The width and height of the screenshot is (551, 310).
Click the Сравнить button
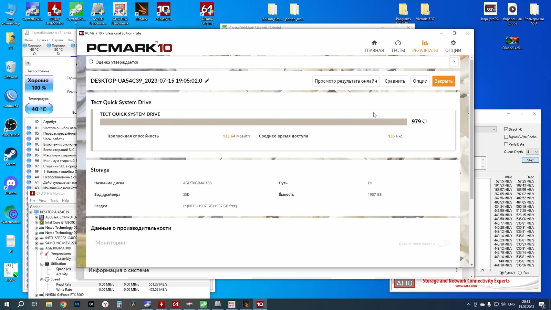[x=395, y=81]
